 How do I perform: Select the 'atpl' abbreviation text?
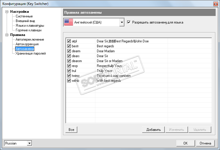click(74, 41)
